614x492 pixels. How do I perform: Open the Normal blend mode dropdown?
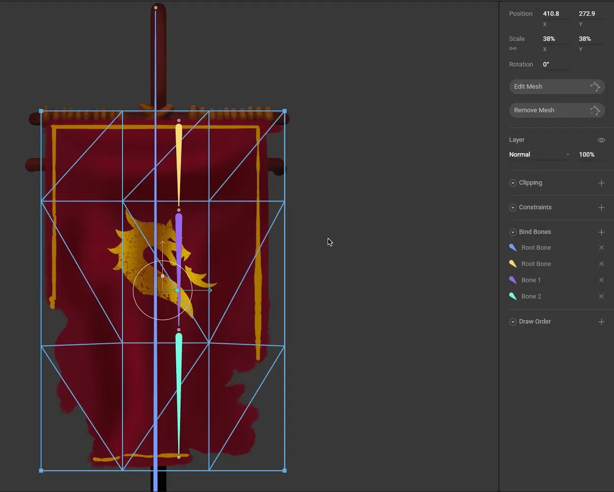[x=539, y=155]
